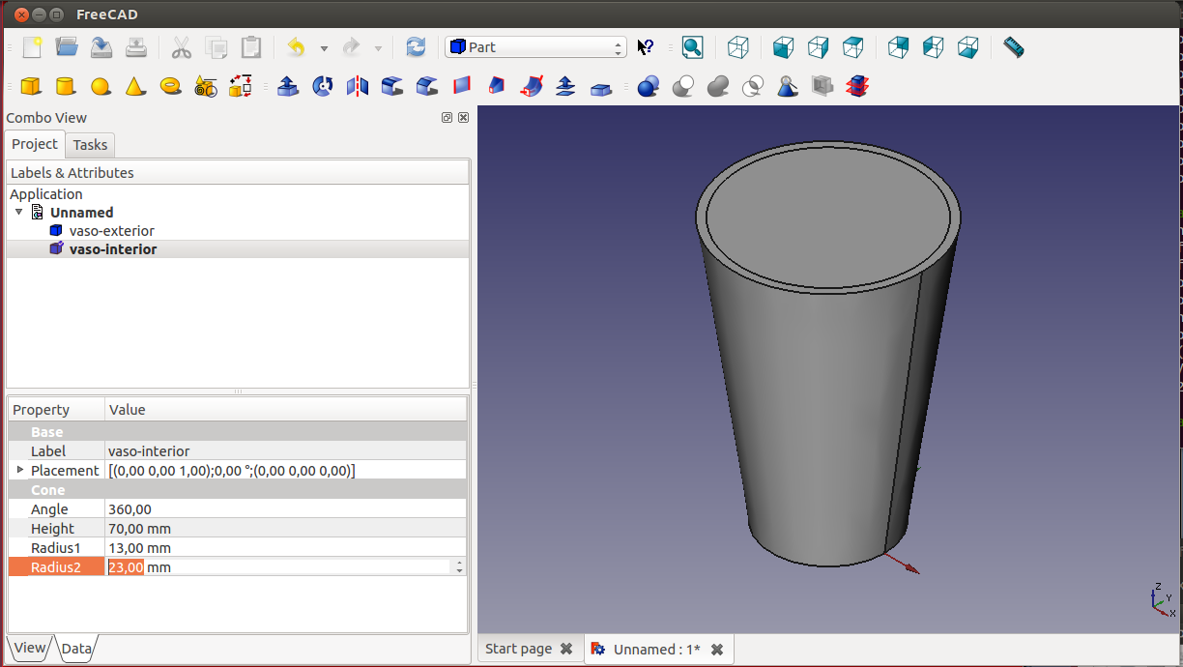Add a torus primitive
The image size is (1183, 667).
tap(171, 87)
